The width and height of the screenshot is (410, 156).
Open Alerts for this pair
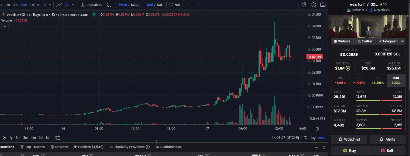pyautogui.click(x=387, y=139)
